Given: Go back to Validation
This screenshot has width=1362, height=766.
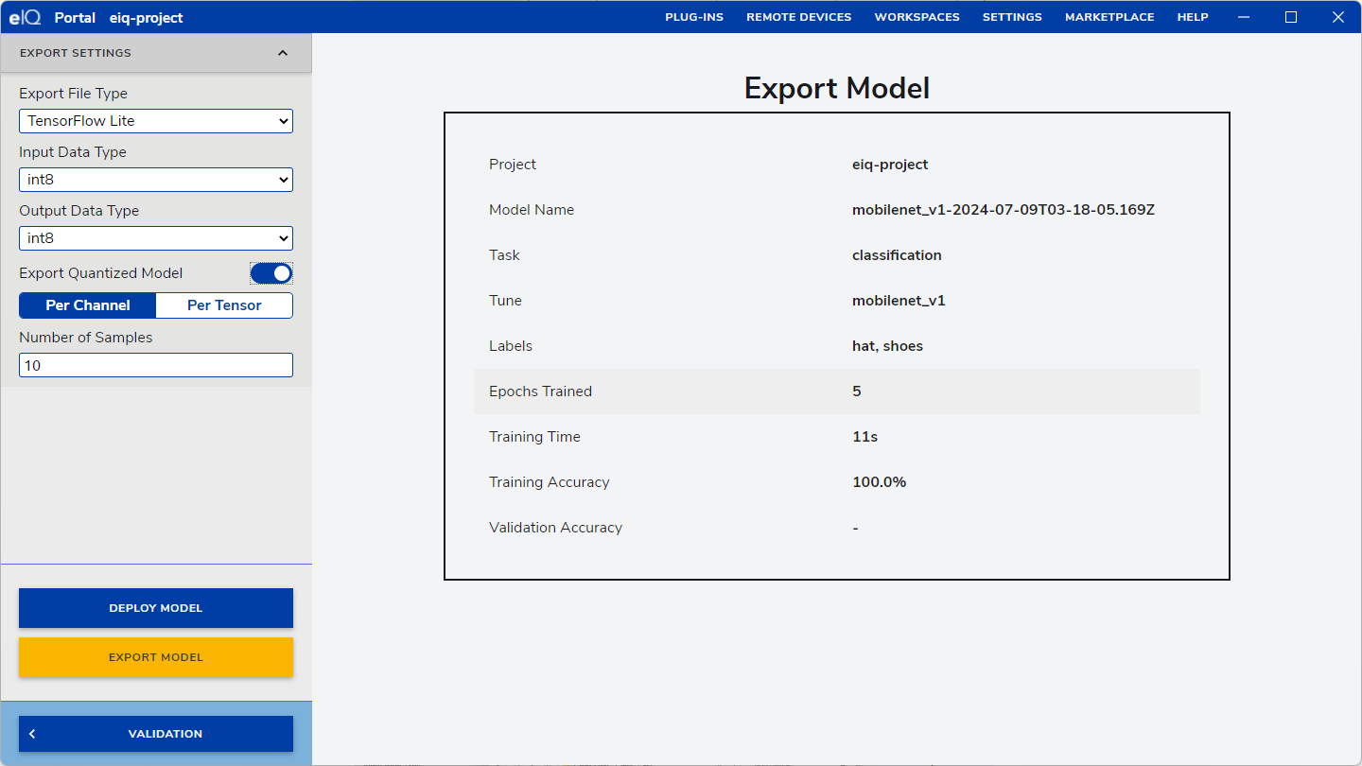Looking at the screenshot, I should pos(156,734).
